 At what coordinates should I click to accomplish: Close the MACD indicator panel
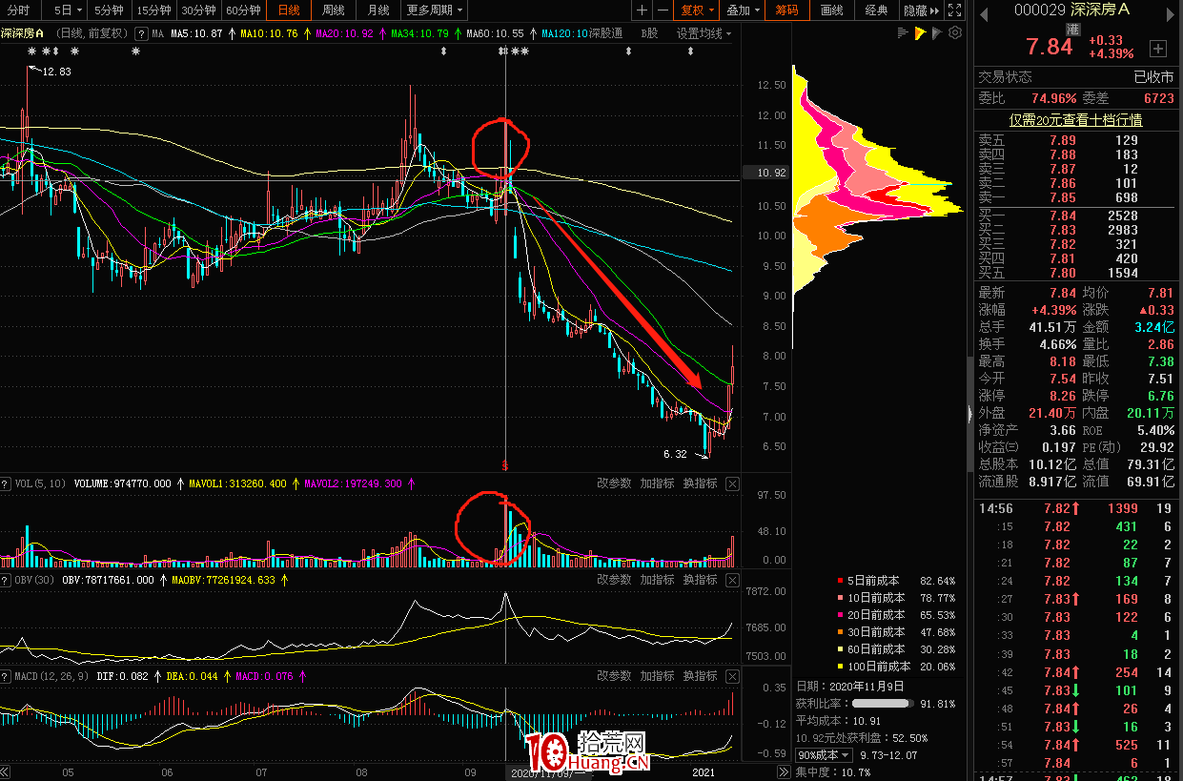(x=732, y=675)
